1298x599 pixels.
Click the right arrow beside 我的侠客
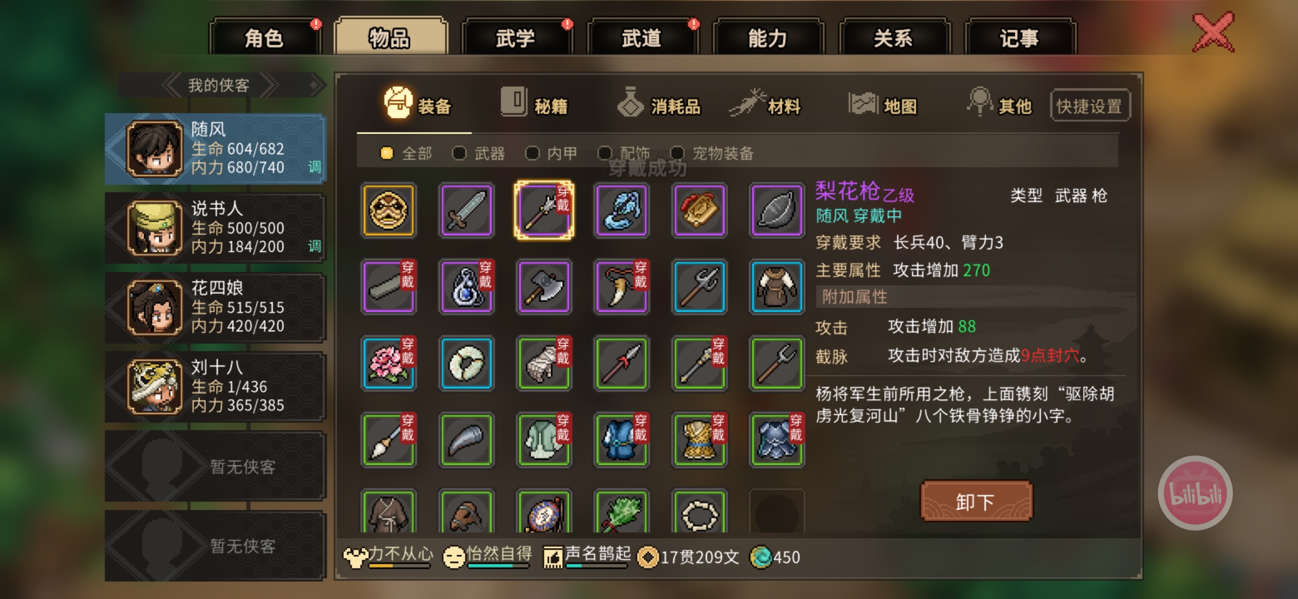point(269,85)
